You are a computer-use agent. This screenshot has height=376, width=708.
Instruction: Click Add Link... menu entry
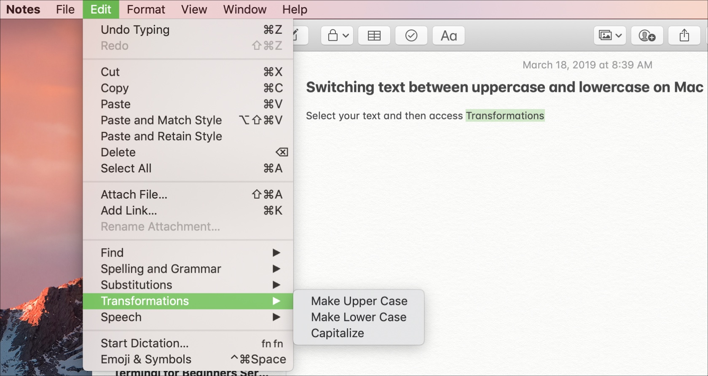[129, 210]
